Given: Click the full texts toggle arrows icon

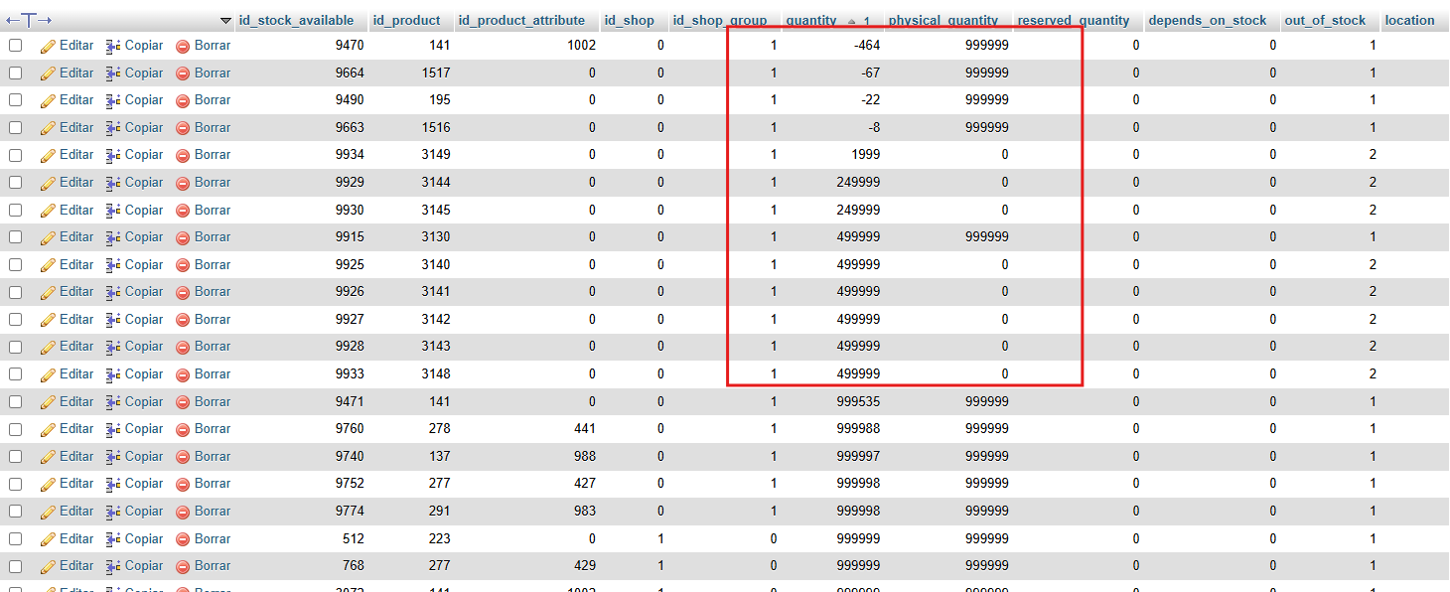Looking at the screenshot, I should pyautogui.click(x=29, y=20).
